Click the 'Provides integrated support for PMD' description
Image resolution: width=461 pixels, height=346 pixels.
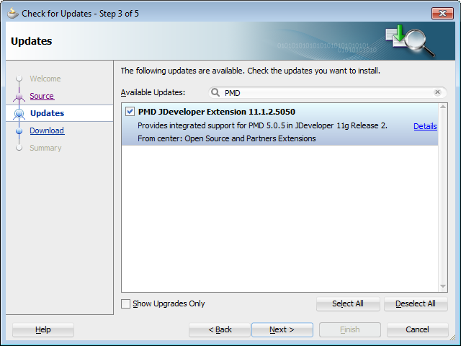pyautogui.click(x=262, y=125)
